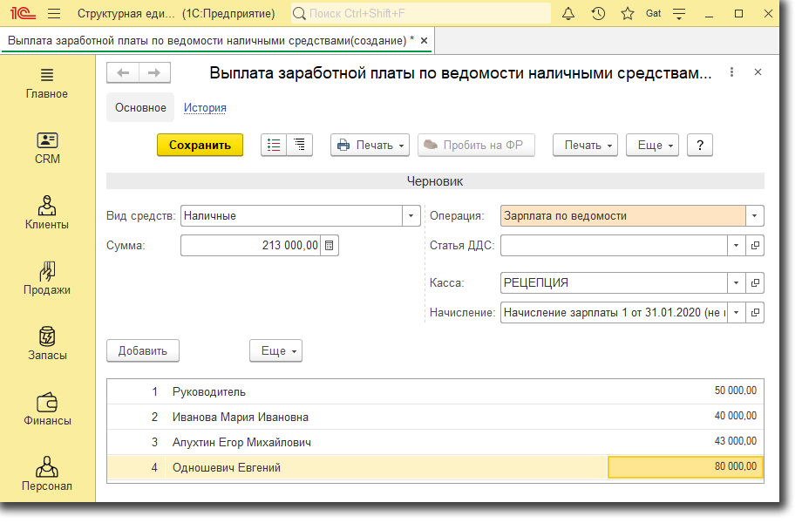Open the 1C main menu hamburger icon
The image size is (802, 523).
click(x=54, y=14)
